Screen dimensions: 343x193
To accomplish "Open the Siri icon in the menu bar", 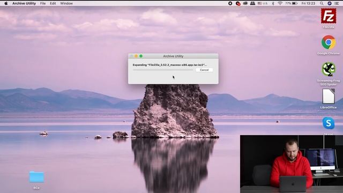I will 330,3.
